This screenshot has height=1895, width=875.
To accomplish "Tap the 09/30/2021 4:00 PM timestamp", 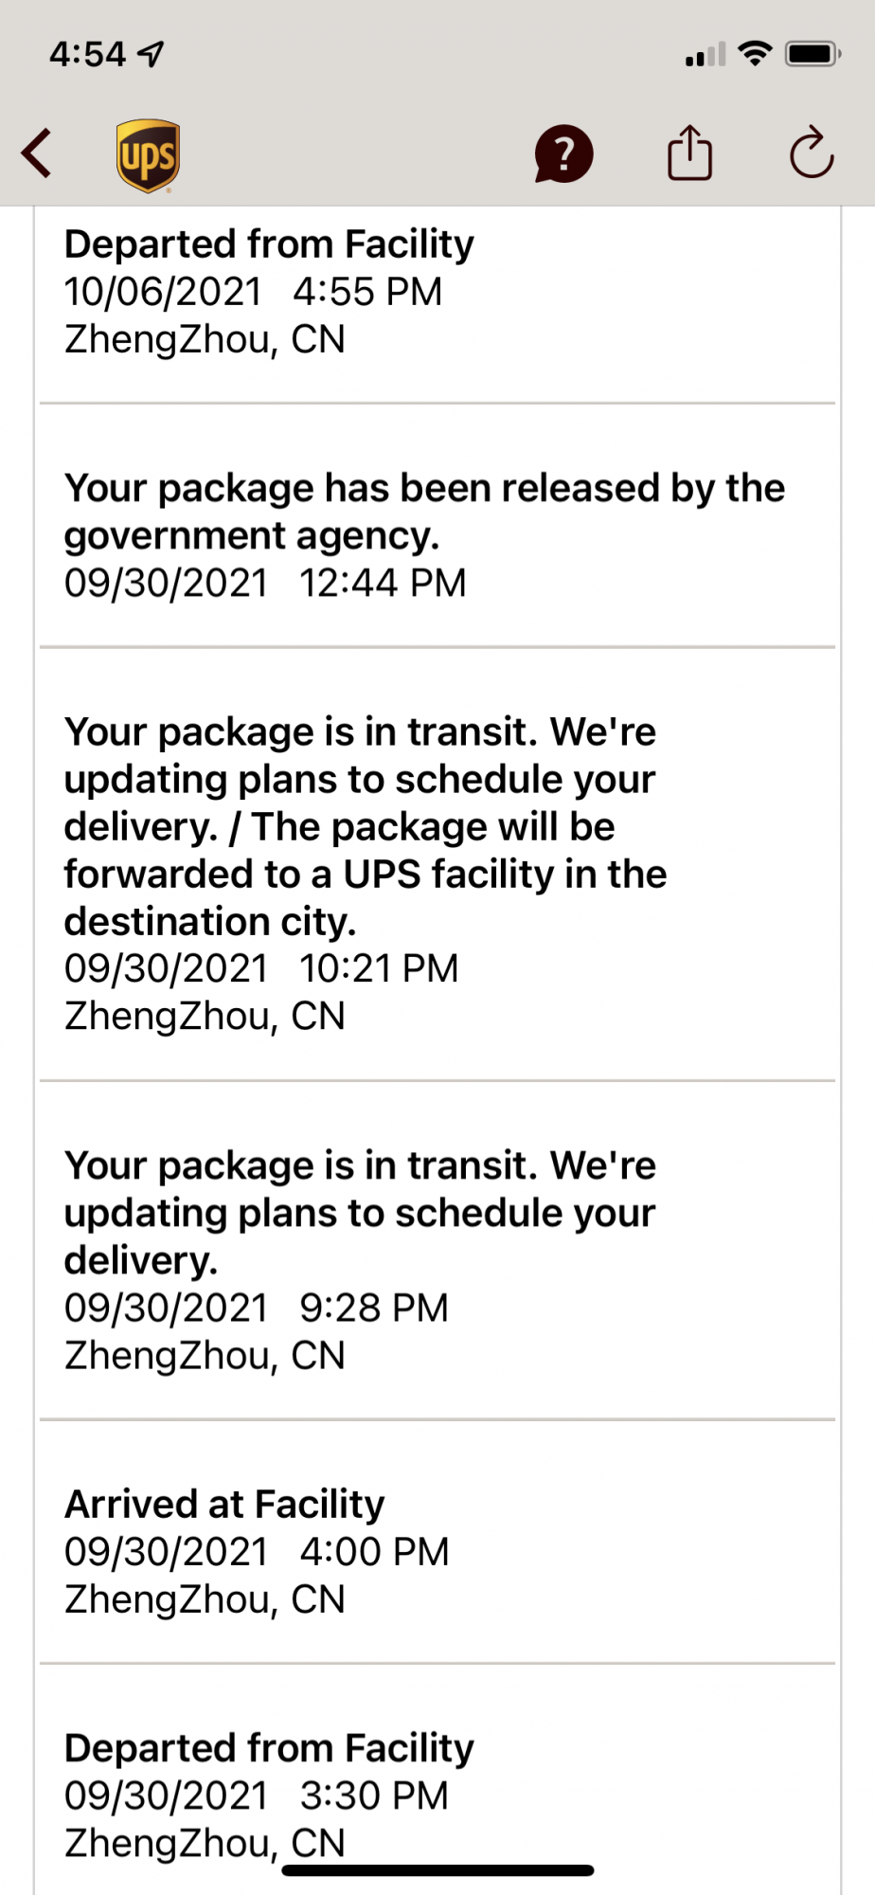I will coord(257,1552).
